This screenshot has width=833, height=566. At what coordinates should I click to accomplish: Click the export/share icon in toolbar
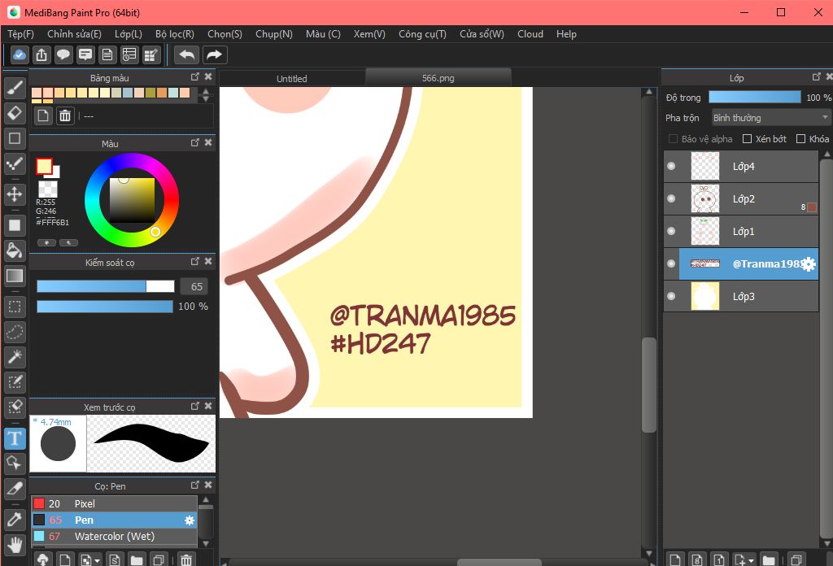[x=41, y=54]
